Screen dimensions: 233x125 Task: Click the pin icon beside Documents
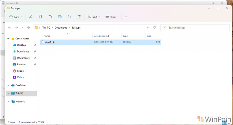pos(35,58)
